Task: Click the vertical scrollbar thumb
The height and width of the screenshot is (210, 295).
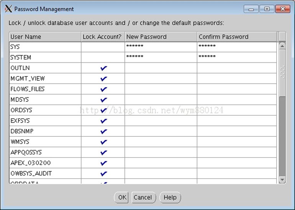Action: 282,73
